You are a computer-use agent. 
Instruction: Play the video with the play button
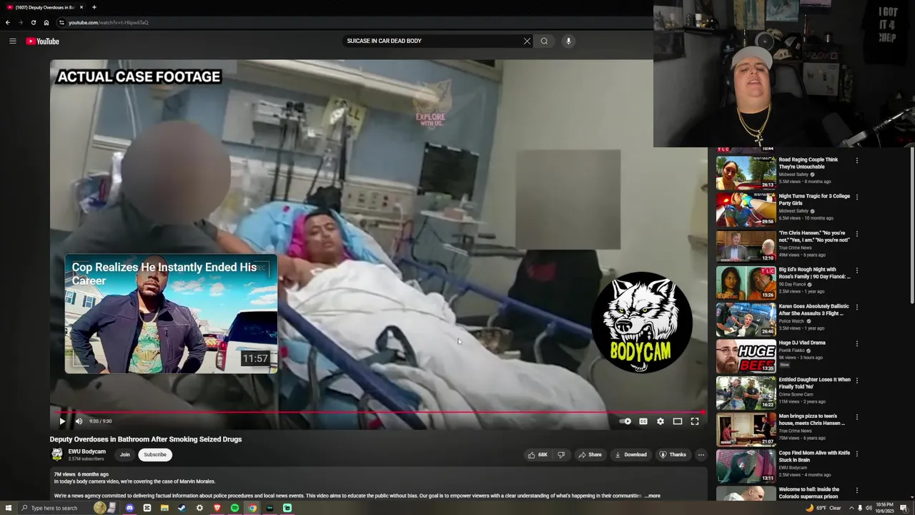click(x=62, y=421)
